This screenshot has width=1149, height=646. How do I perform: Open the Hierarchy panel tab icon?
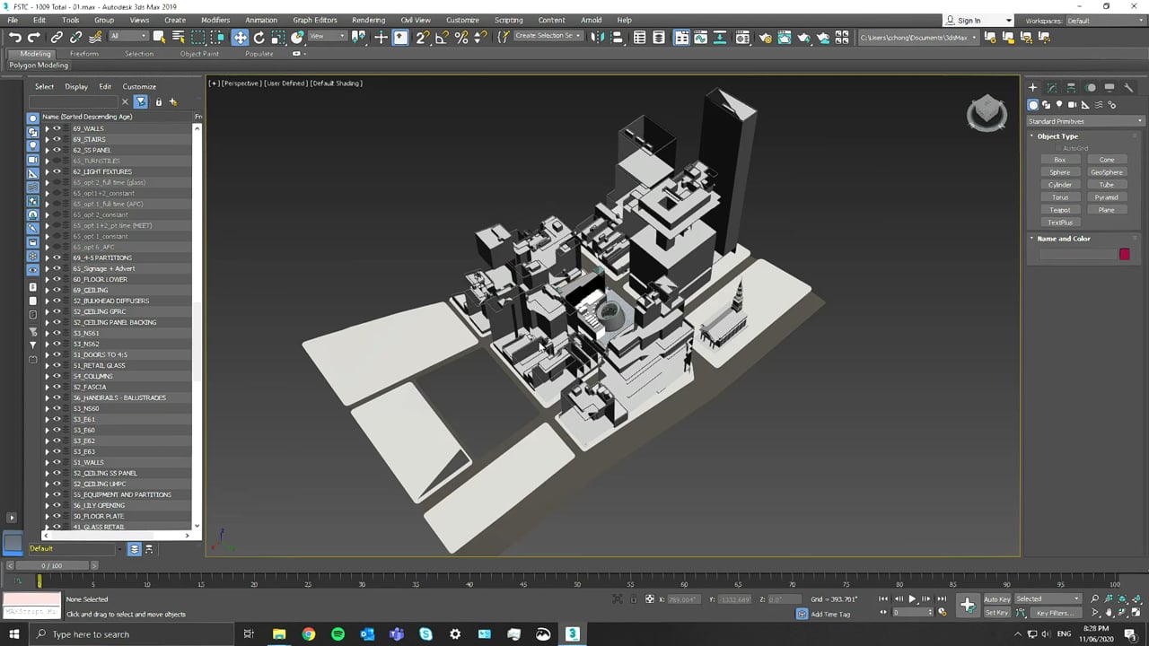tap(1071, 87)
